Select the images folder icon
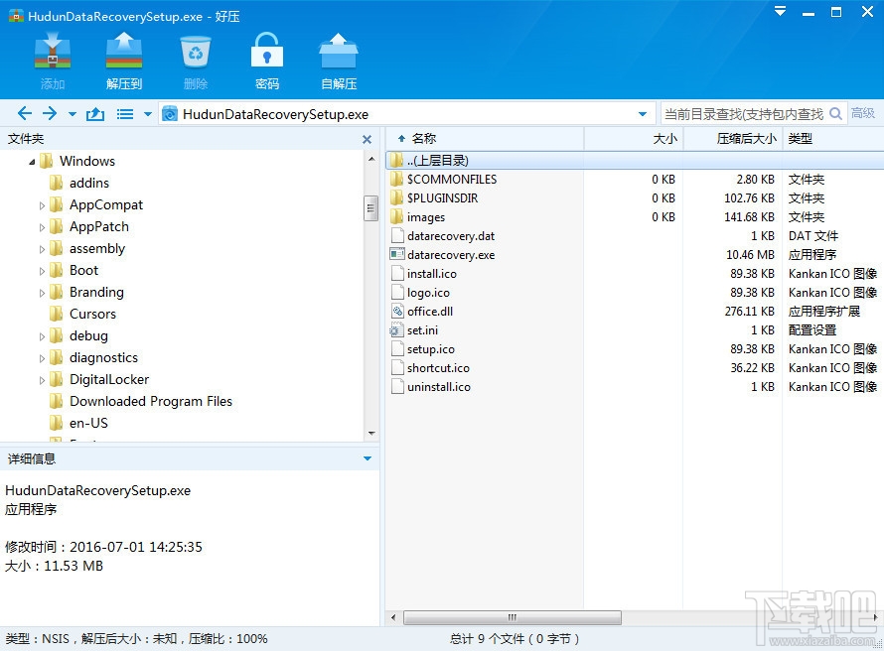The height and width of the screenshot is (651, 884). click(397, 216)
